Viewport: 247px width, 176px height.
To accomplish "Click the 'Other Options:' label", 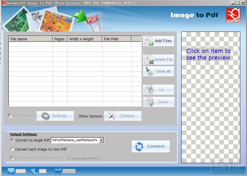I will pos(91,116).
